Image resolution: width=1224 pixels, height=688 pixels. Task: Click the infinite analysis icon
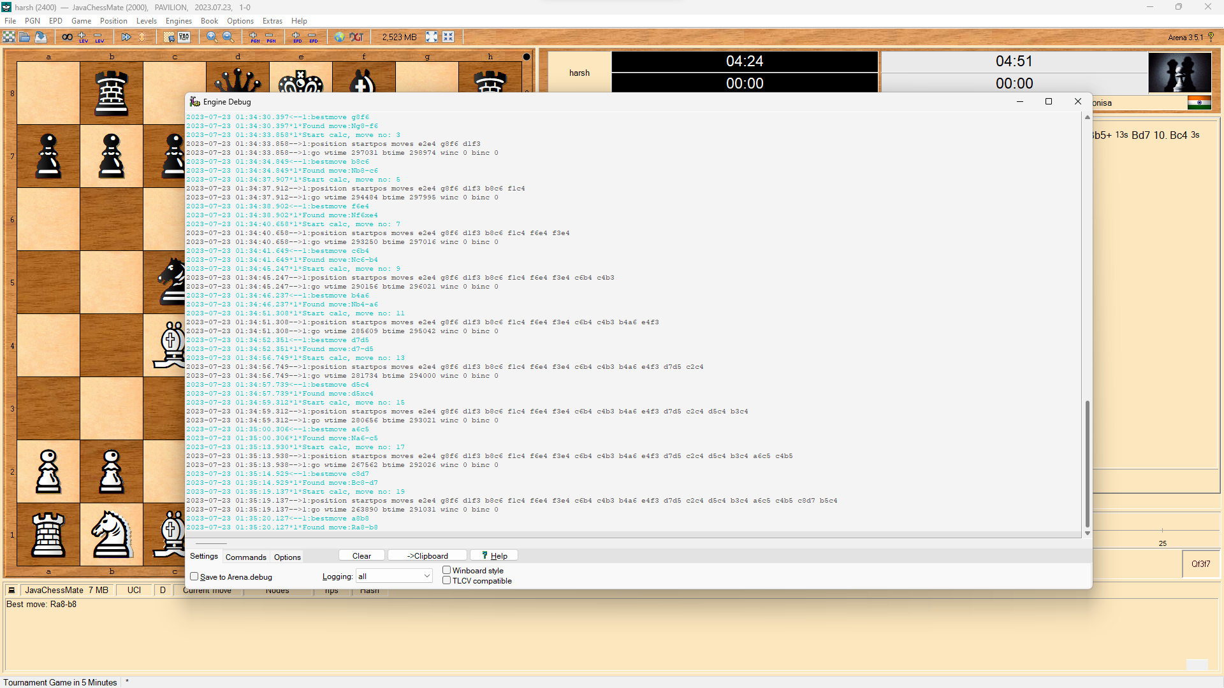coord(67,37)
